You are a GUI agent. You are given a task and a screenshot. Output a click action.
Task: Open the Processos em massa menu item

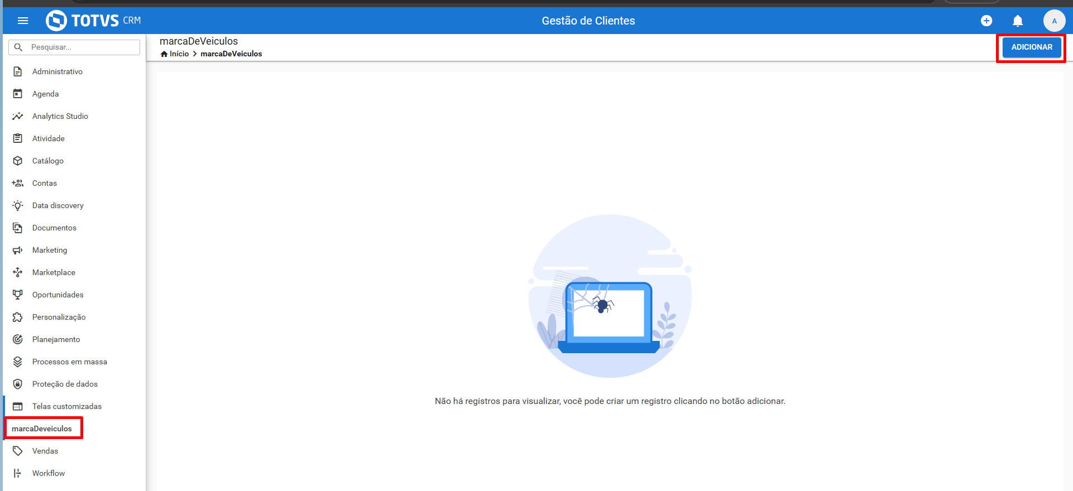point(74,362)
